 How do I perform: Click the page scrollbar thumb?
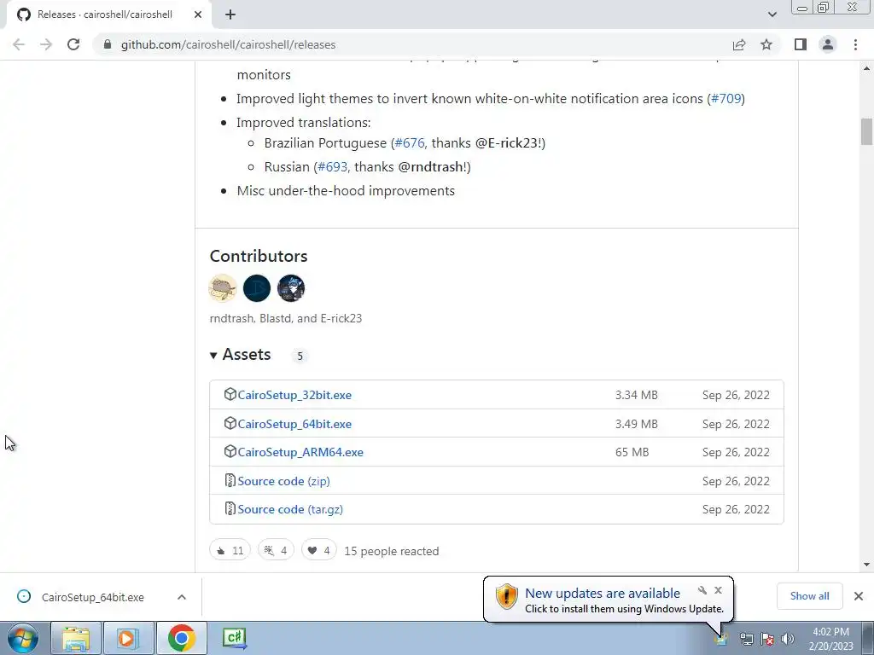tap(866, 131)
